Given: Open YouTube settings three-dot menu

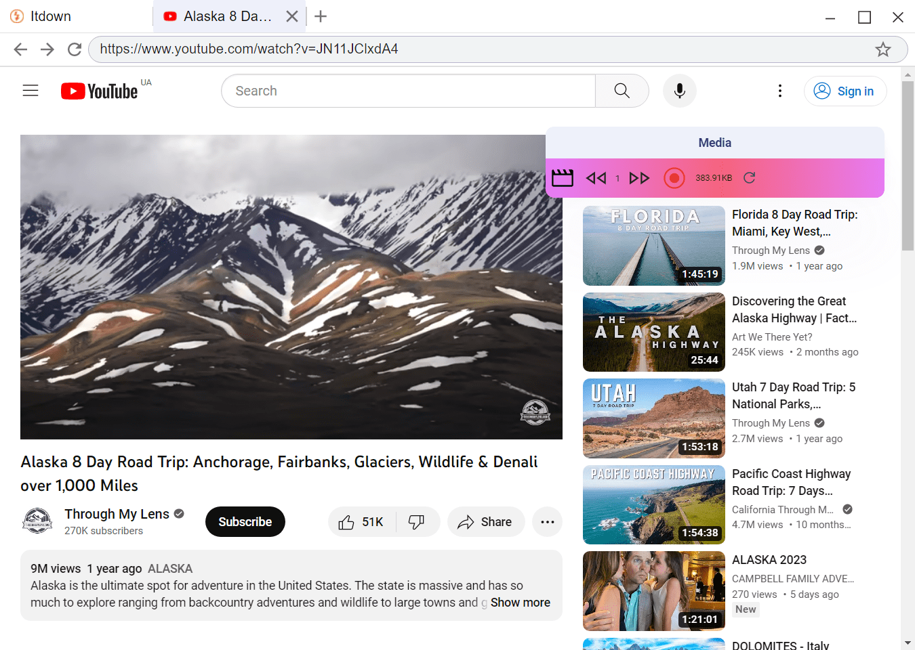Looking at the screenshot, I should (780, 91).
